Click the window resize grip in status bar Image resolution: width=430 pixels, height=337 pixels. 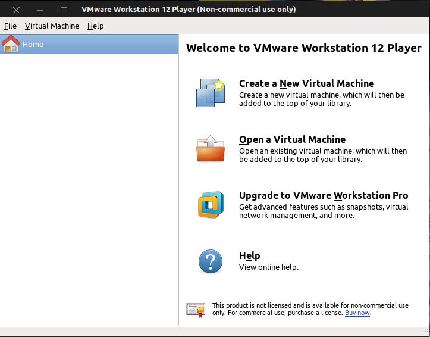(426, 332)
